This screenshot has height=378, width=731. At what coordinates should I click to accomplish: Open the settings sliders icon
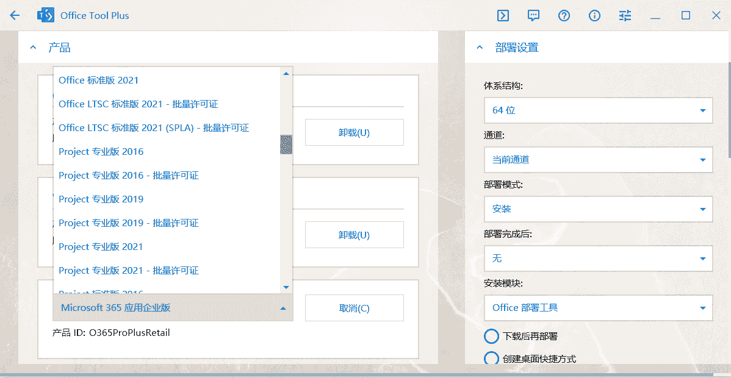625,15
